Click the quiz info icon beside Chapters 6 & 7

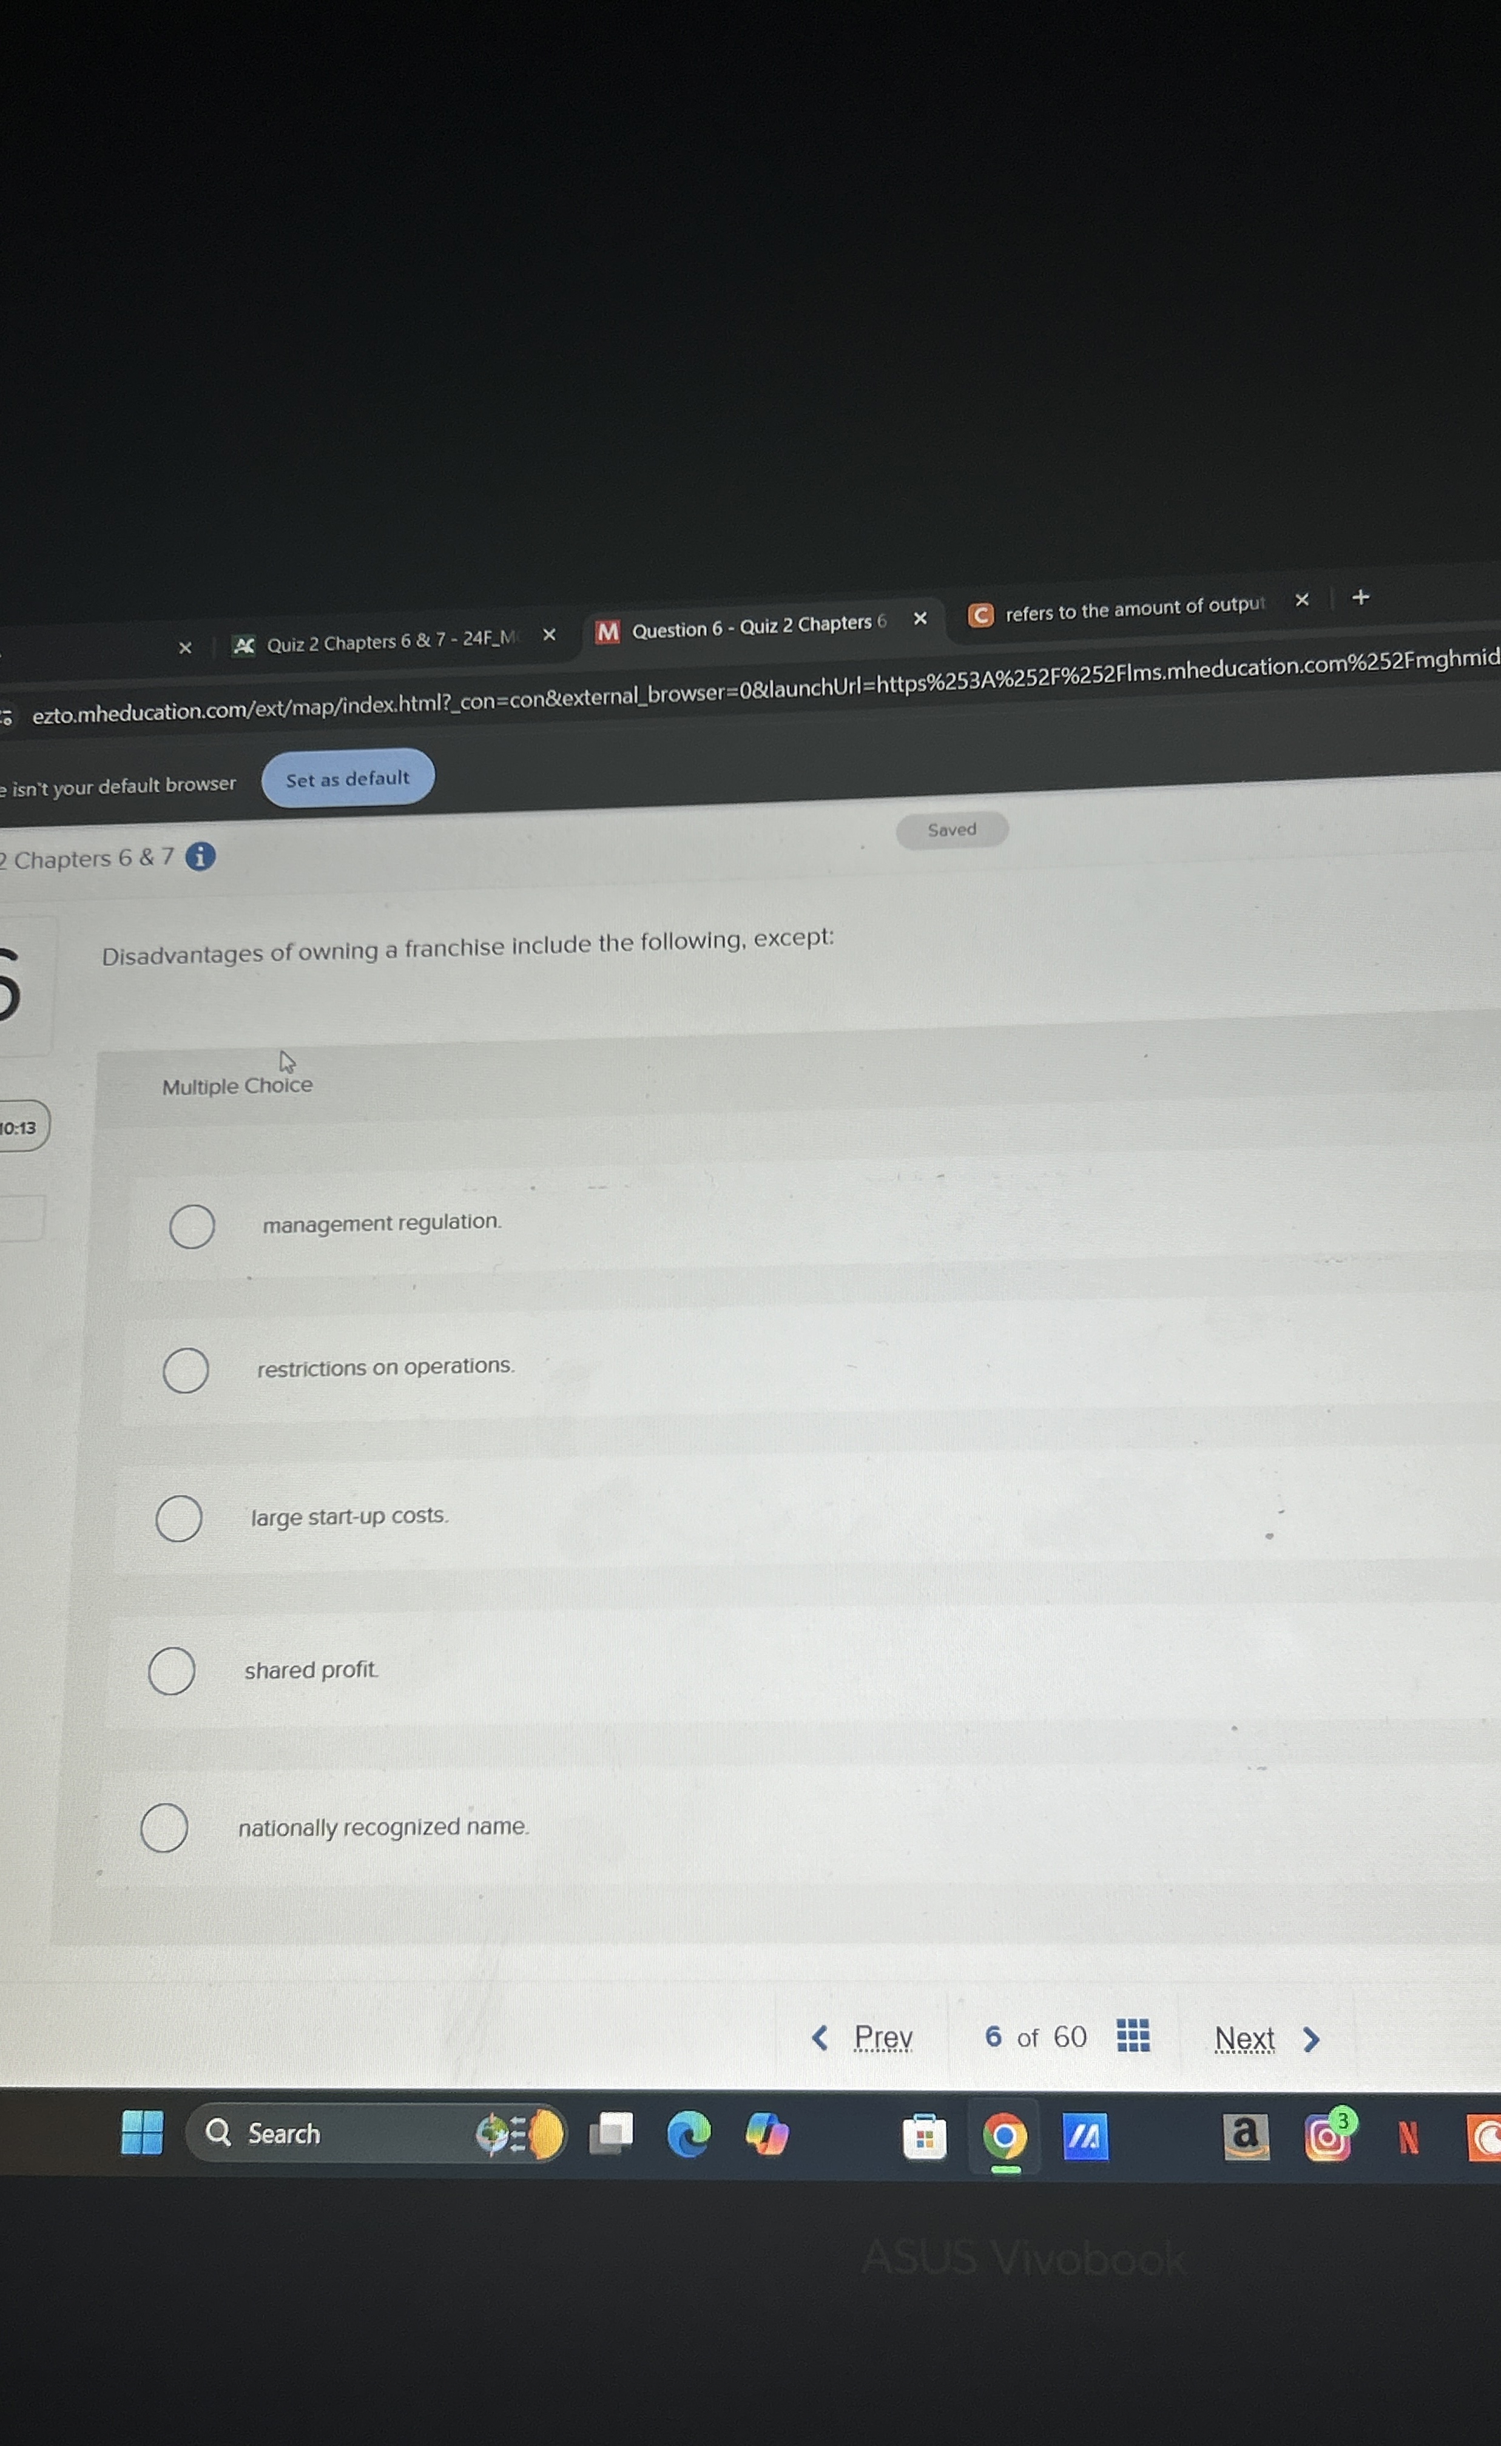tap(201, 856)
